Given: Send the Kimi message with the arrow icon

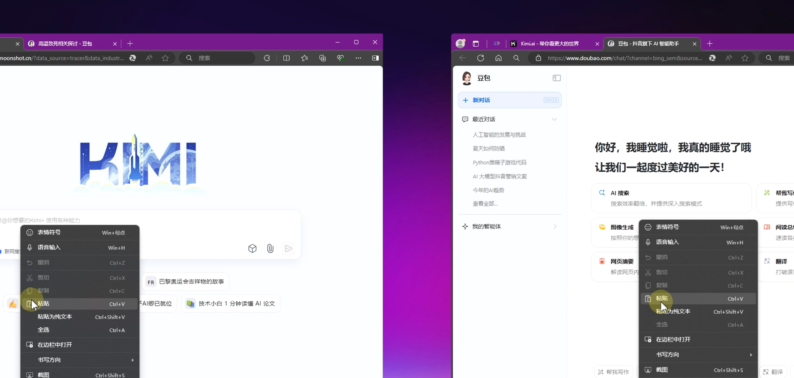Looking at the screenshot, I should click(288, 248).
